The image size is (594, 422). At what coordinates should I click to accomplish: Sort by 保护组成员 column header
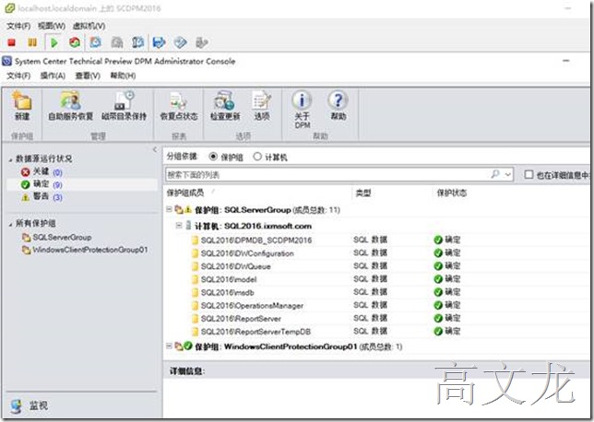coord(185,193)
